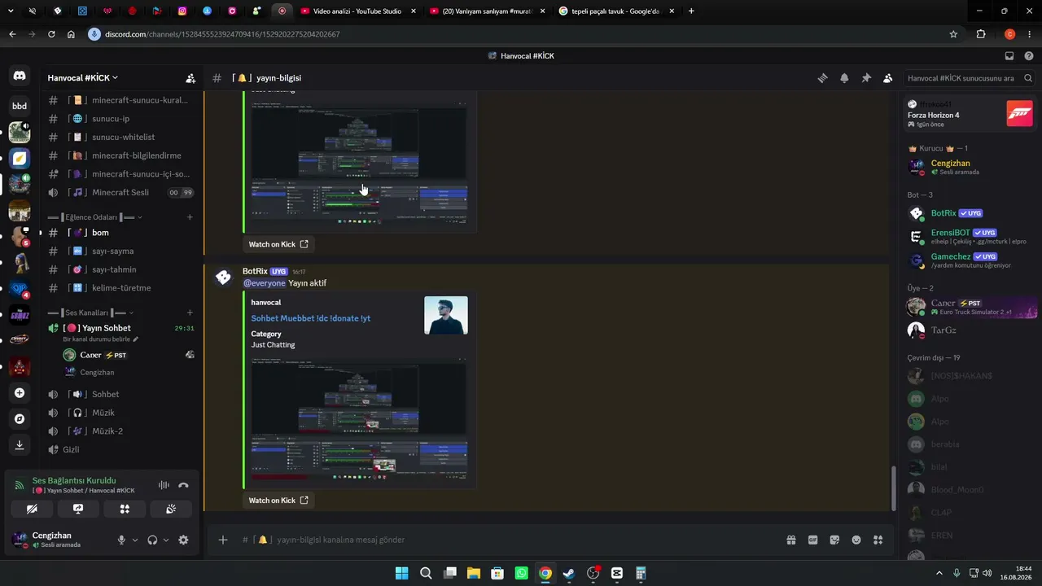Open the Sohbet Muebbet stream title link
The width and height of the screenshot is (1042, 586).
pos(311,318)
